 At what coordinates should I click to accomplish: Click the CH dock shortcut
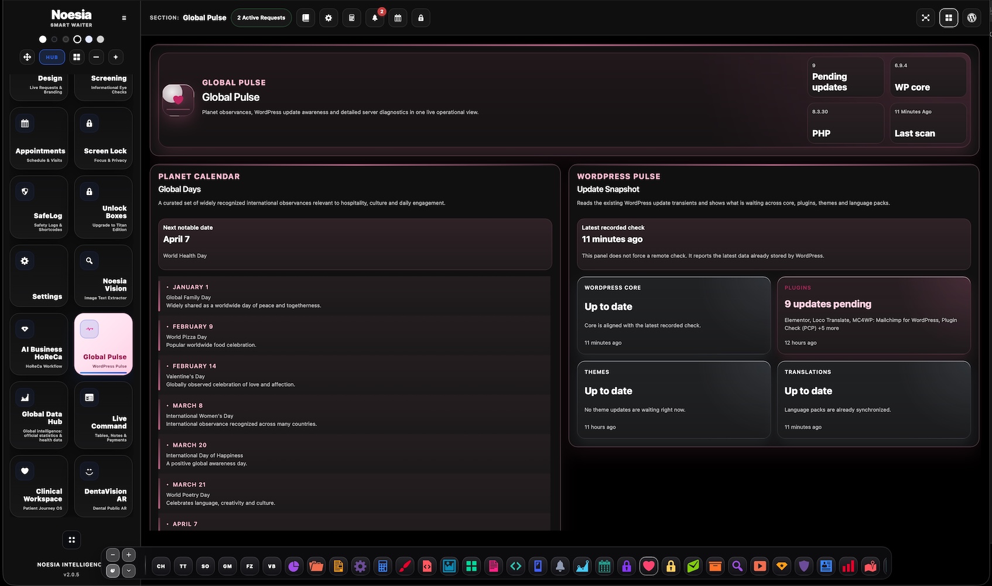point(161,566)
